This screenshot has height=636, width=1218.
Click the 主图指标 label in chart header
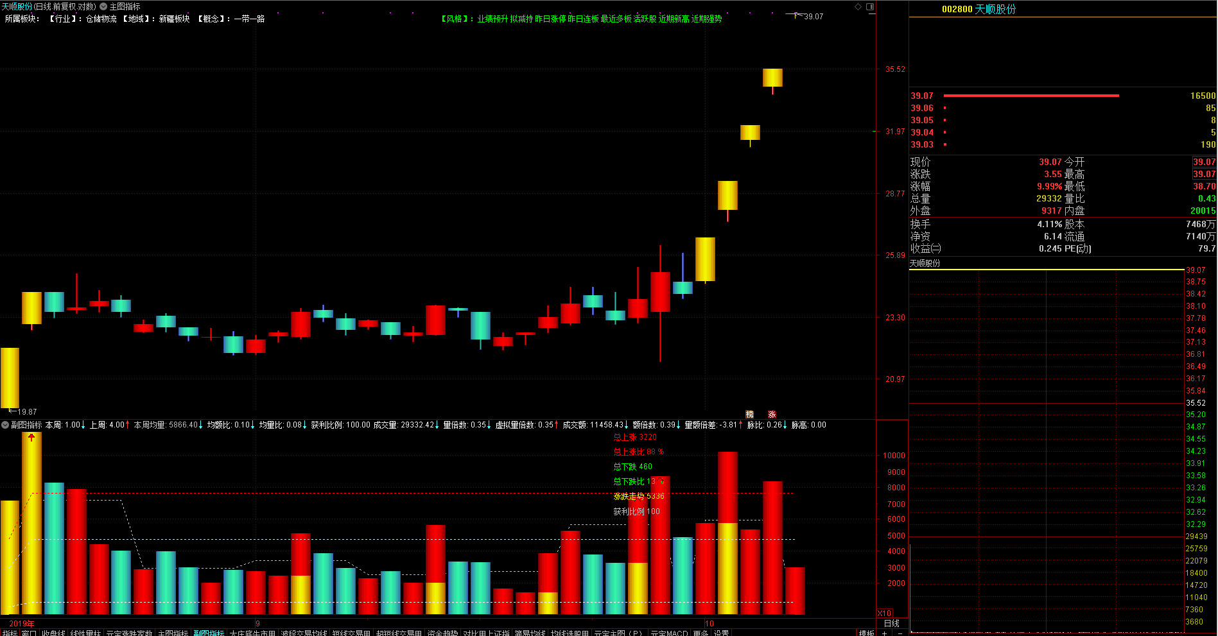pos(125,6)
